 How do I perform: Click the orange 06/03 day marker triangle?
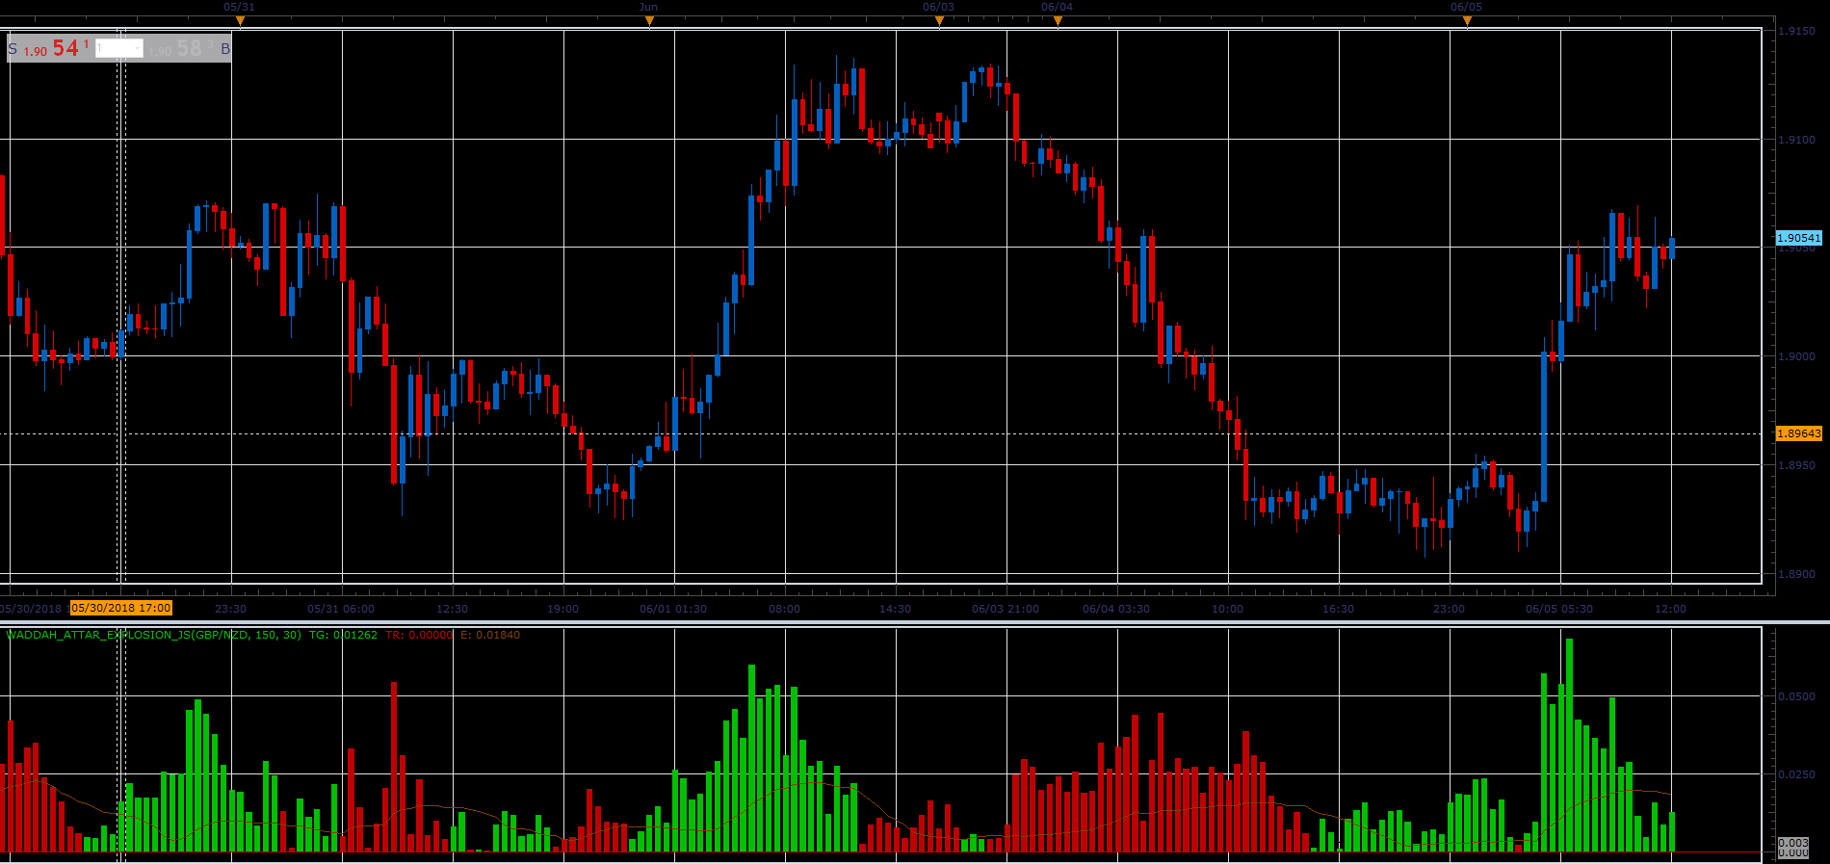tap(939, 20)
